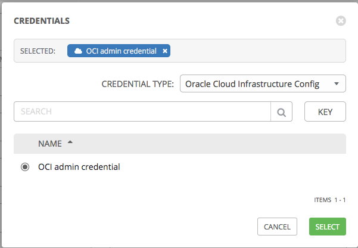Click the Oracle Cloud Infrastructure Config combo box

[263, 83]
